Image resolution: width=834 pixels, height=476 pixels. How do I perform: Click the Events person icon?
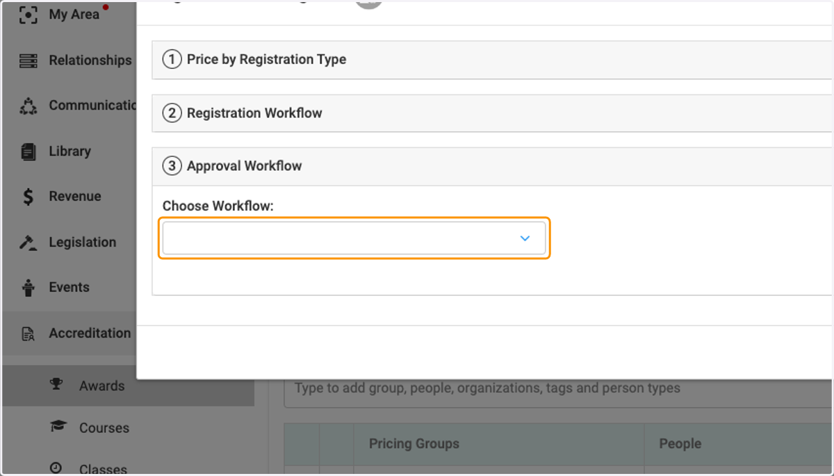tap(28, 288)
